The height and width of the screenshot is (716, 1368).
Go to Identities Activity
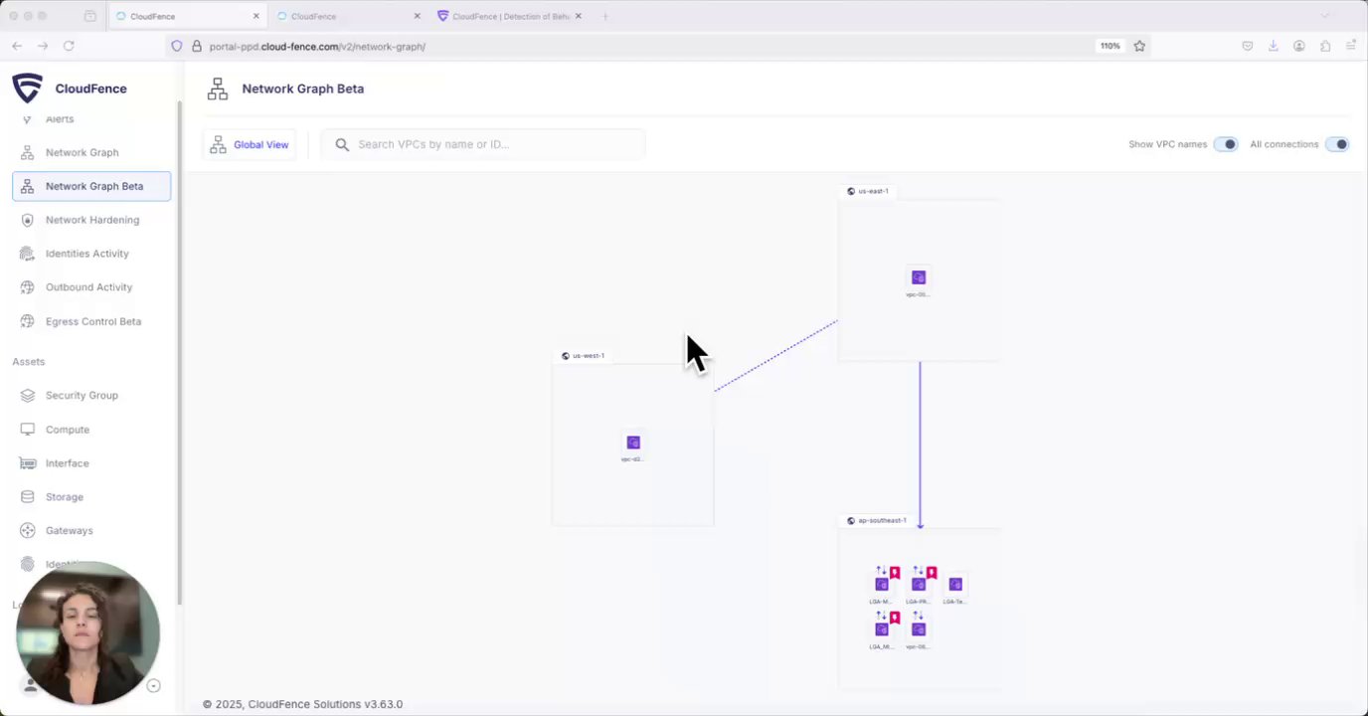pyautogui.click(x=91, y=254)
